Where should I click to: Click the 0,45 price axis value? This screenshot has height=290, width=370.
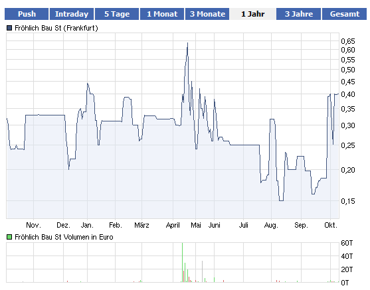click(x=348, y=82)
